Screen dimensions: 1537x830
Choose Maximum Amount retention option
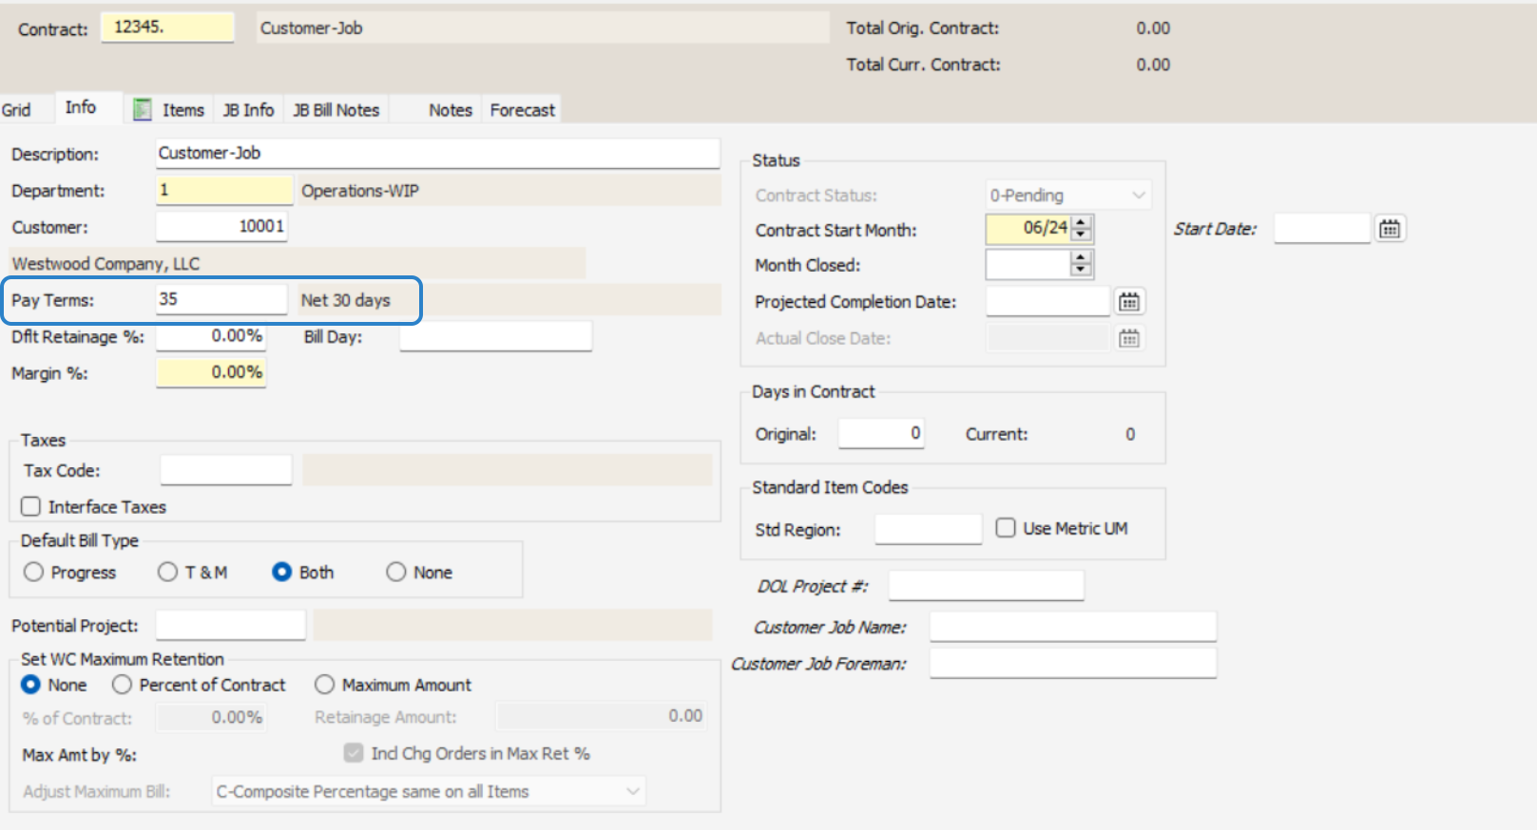pos(325,685)
